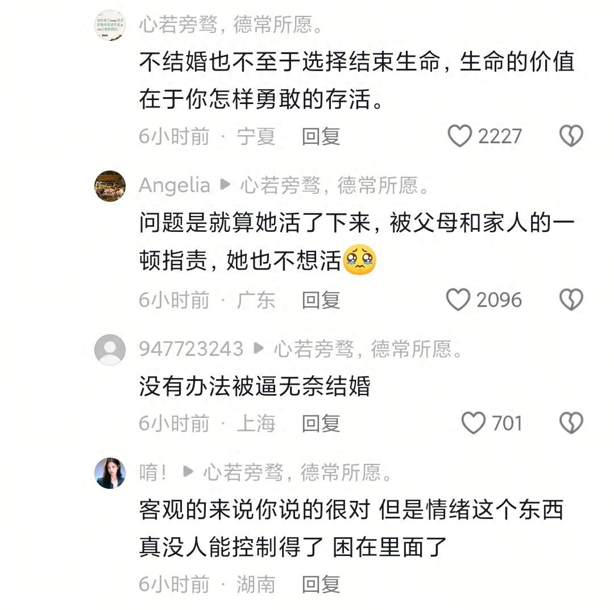This screenshot has height=610, width=614.
Task: Open 947723243's default gray avatar
Action: click(x=110, y=348)
